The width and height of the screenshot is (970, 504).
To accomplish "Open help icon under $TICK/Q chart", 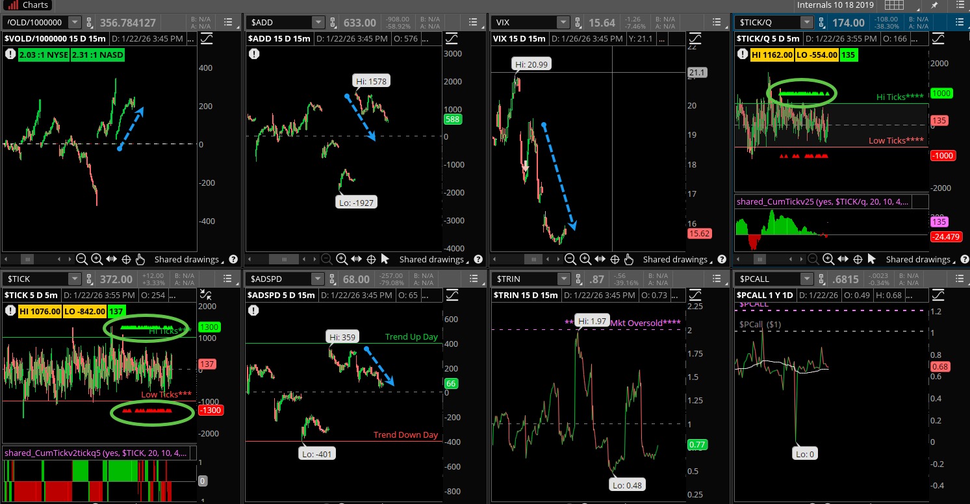I will pyautogui.click(x=964, y=259).
